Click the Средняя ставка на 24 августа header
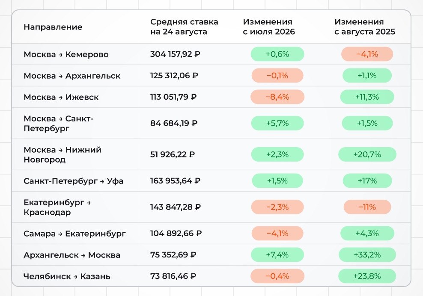 [x=184, y=27]
